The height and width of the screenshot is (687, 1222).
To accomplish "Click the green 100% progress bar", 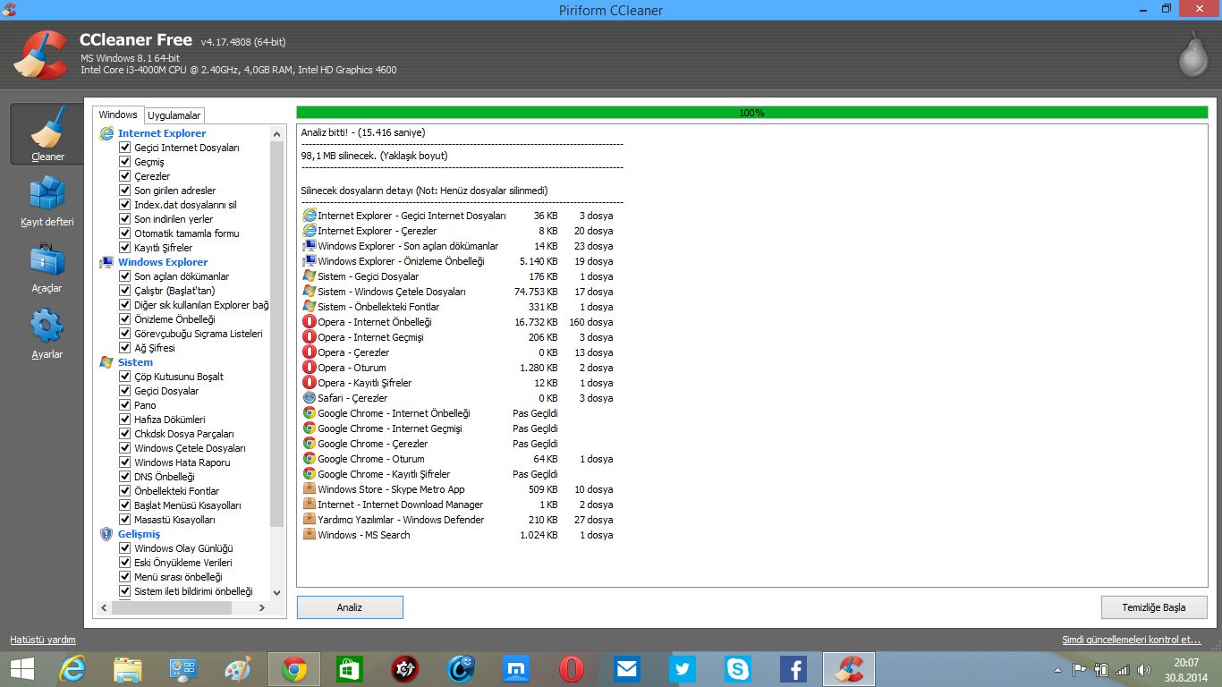I will 751,113.
